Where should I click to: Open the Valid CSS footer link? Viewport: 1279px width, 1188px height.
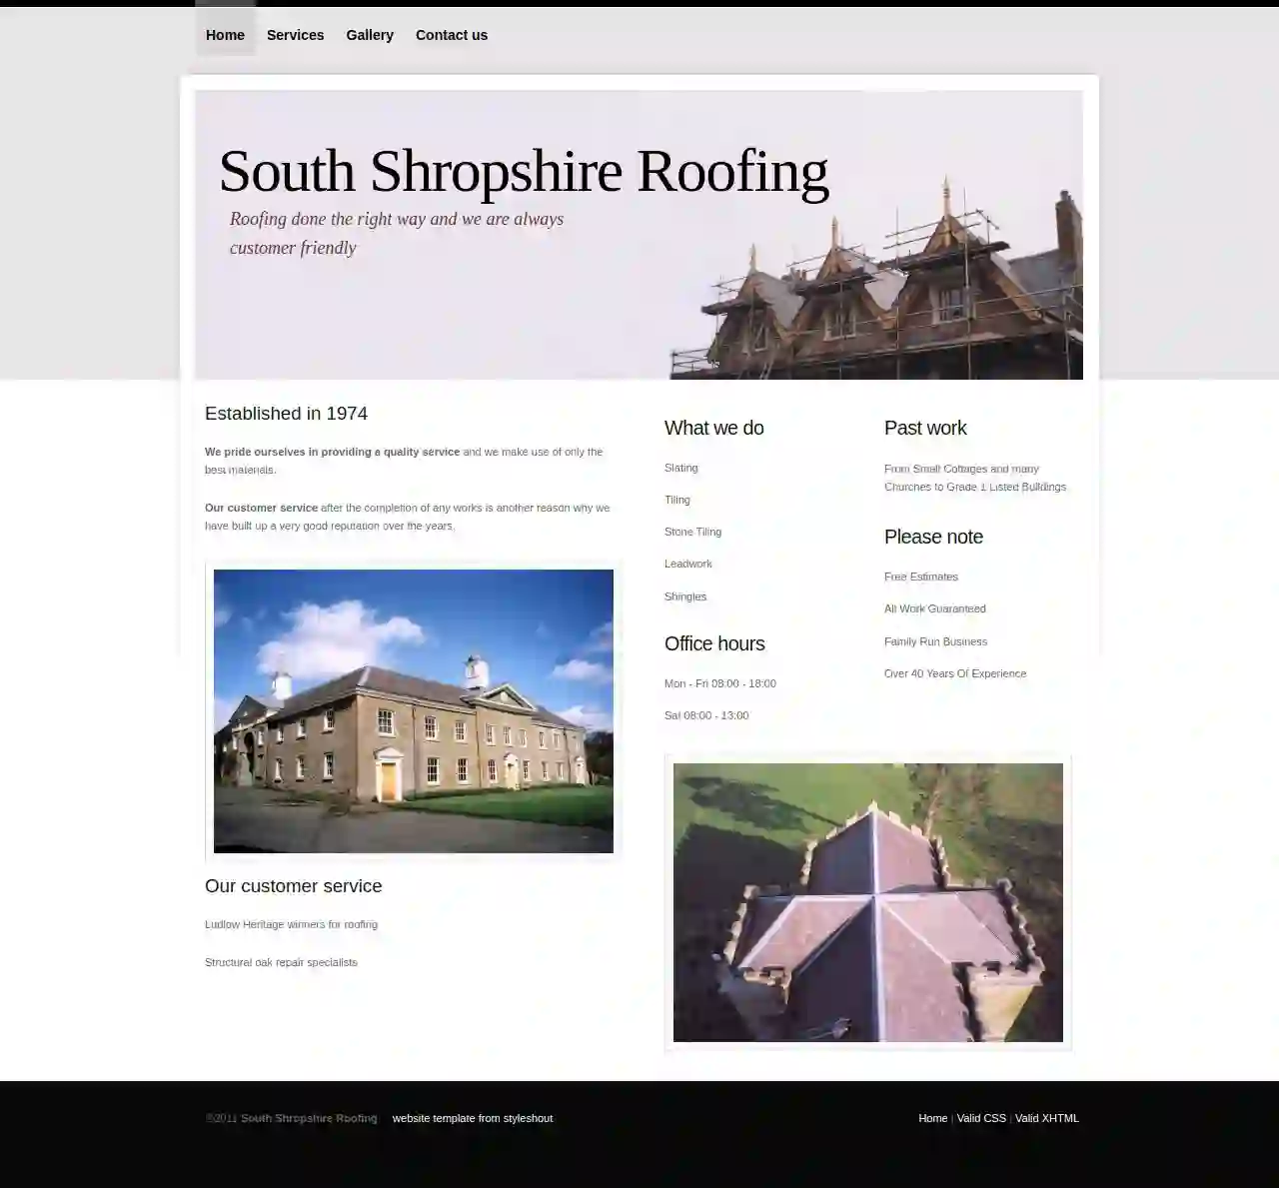pyautogui.click(x=981, y=1118)
